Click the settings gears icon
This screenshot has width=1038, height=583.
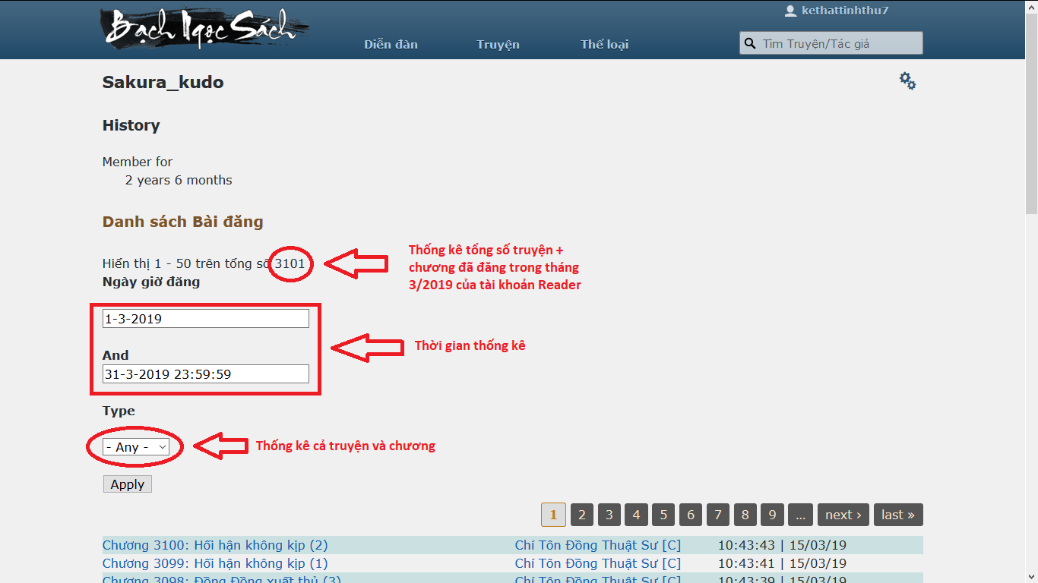click(x=907, y=81)
